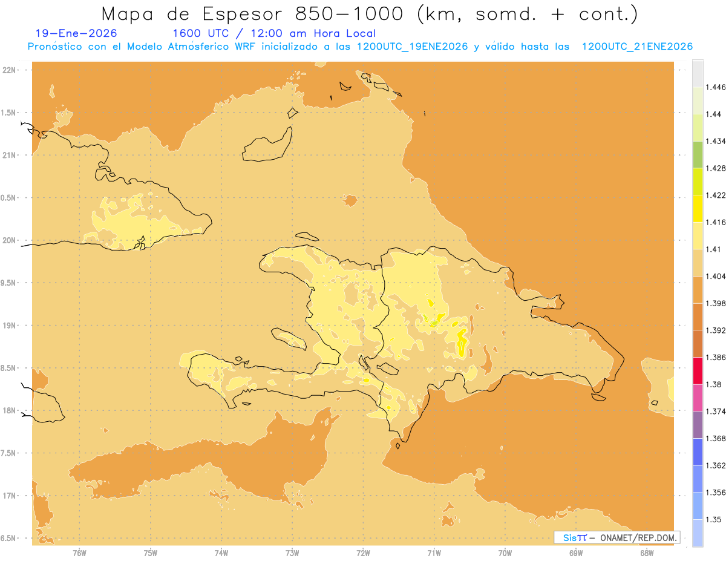The width and height of the screenshot is (726, 561).
Task: Click the 71W longitude label
Action: click(x=434, y=552)
